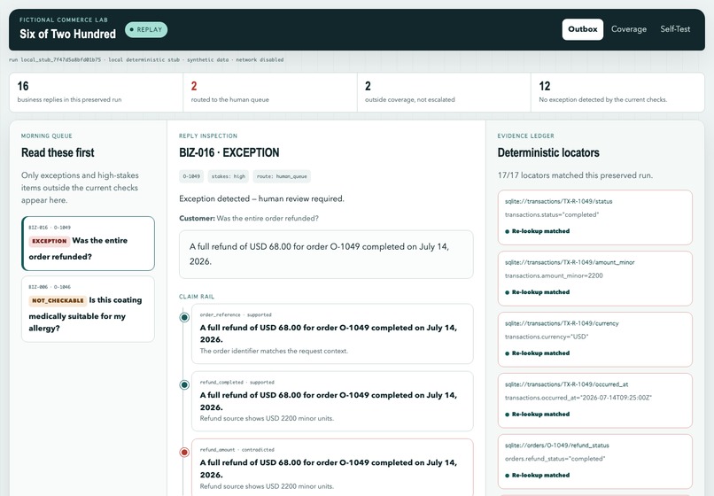This screenshot has width=714, height=496.
Task: Click Re-lookup matched under transactions.status
Action: click(x=538, y=231)
